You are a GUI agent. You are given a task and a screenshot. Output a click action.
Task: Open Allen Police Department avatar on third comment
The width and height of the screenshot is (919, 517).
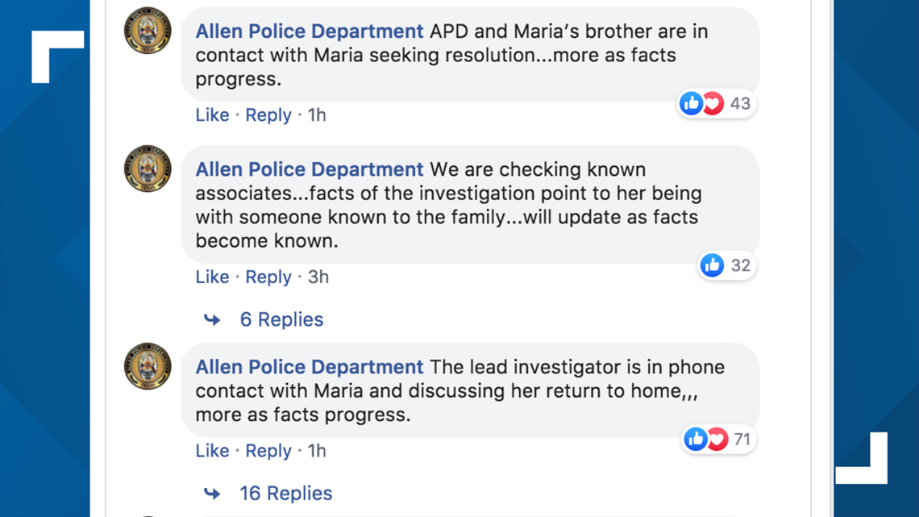click(148, 366)
